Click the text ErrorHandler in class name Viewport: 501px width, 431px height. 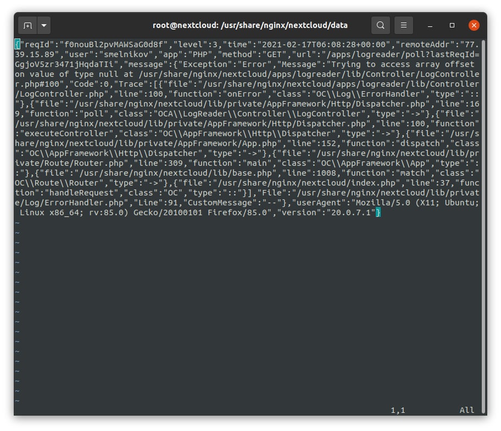coord(390,94)
